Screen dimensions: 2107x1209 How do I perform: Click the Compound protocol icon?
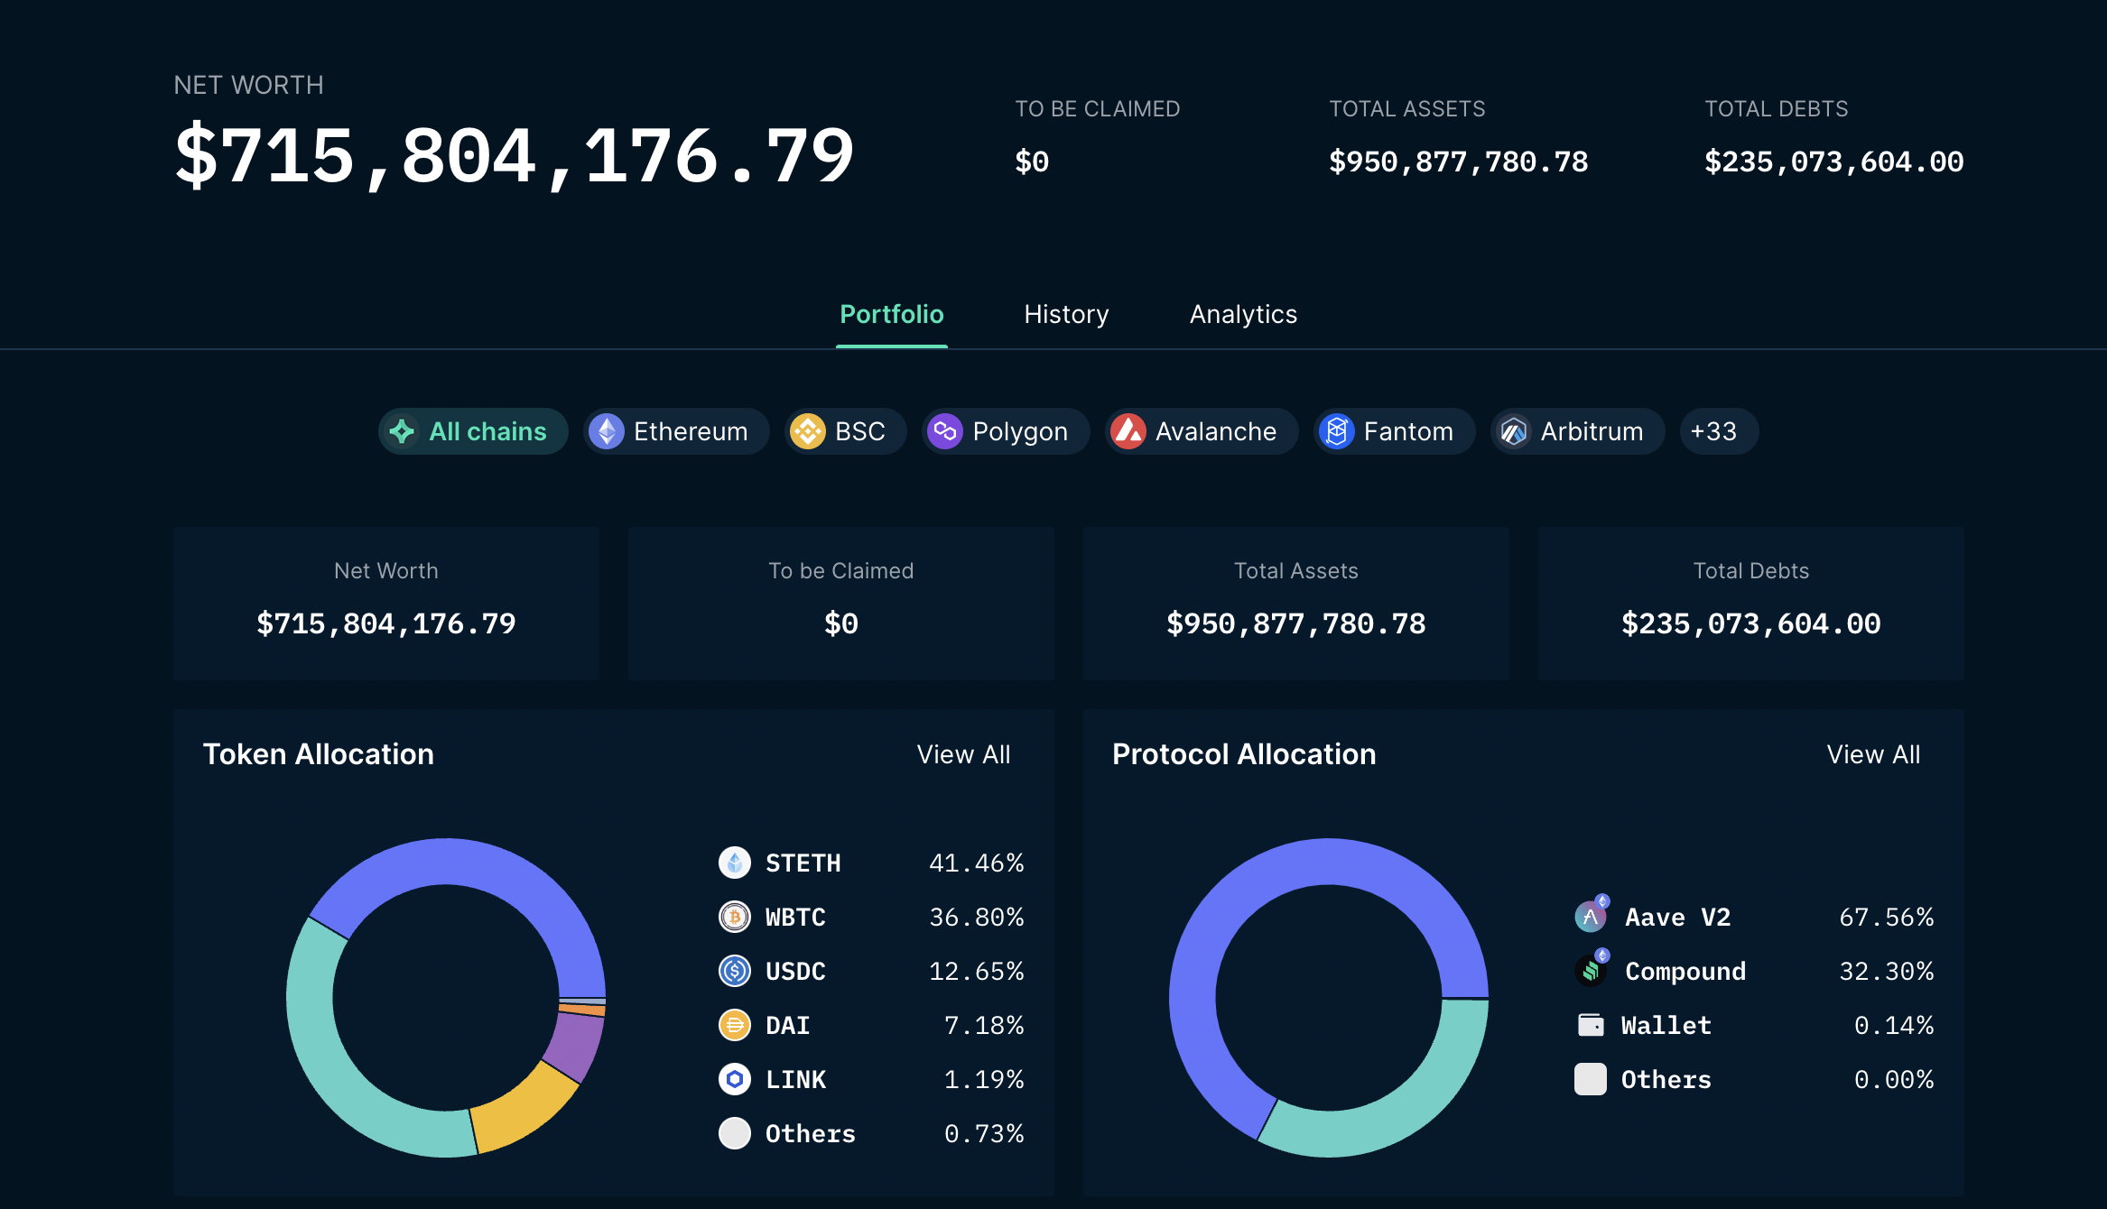tap(1592, 969)
